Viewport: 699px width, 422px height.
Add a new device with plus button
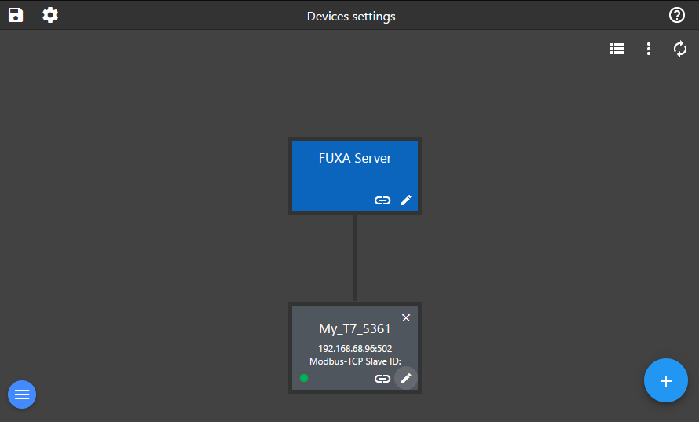[665, 381]
